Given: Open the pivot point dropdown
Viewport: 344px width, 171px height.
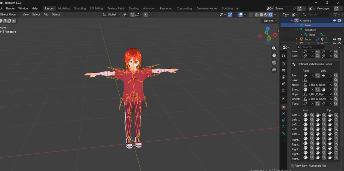Looking at the screenshot, I should click(125, 14).
